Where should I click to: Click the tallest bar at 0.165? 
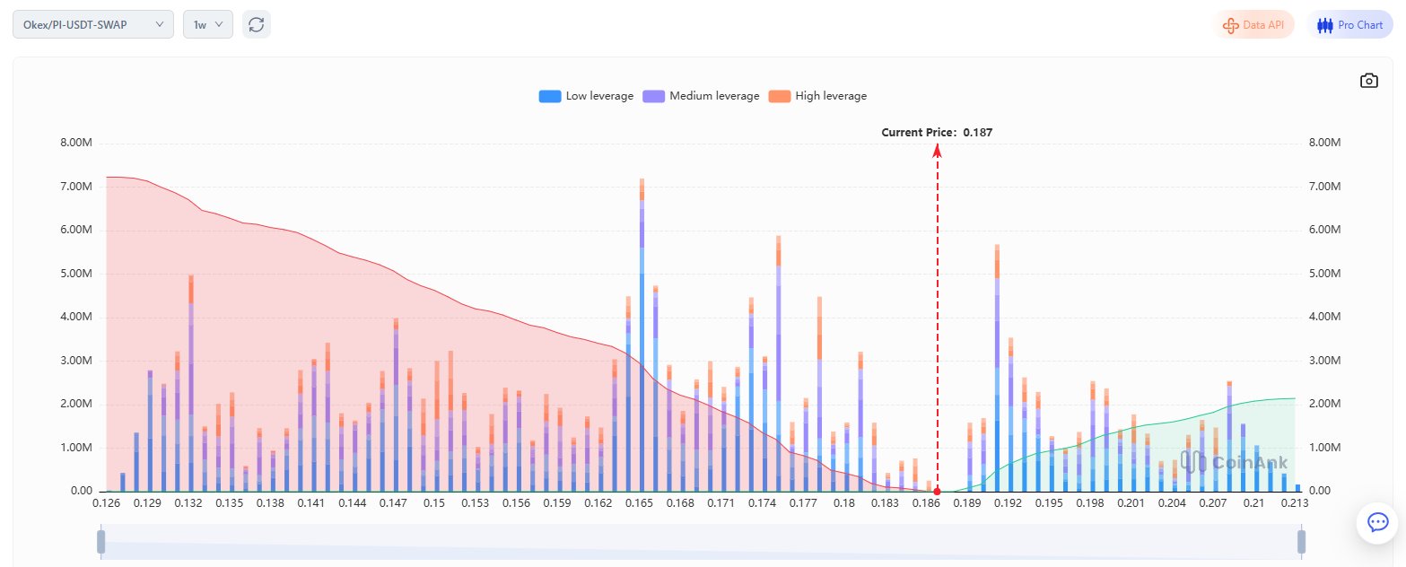point(642,341)
